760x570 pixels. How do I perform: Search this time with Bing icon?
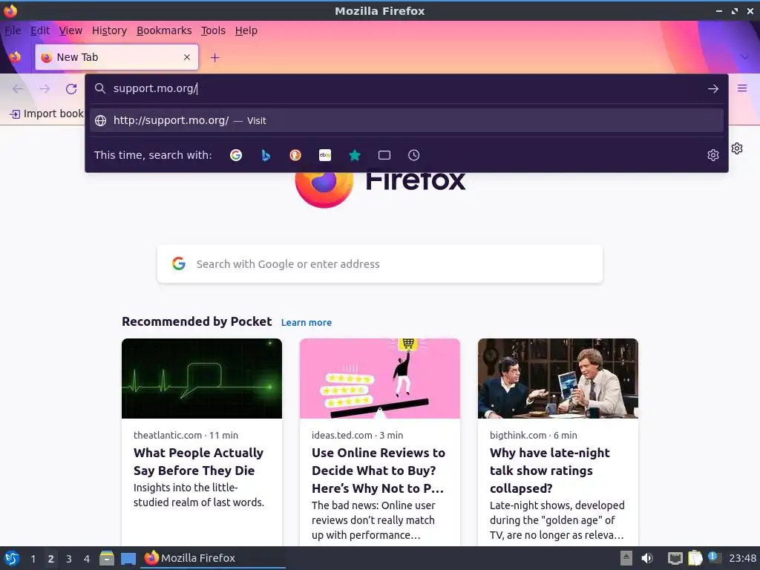tap(266, 155)
